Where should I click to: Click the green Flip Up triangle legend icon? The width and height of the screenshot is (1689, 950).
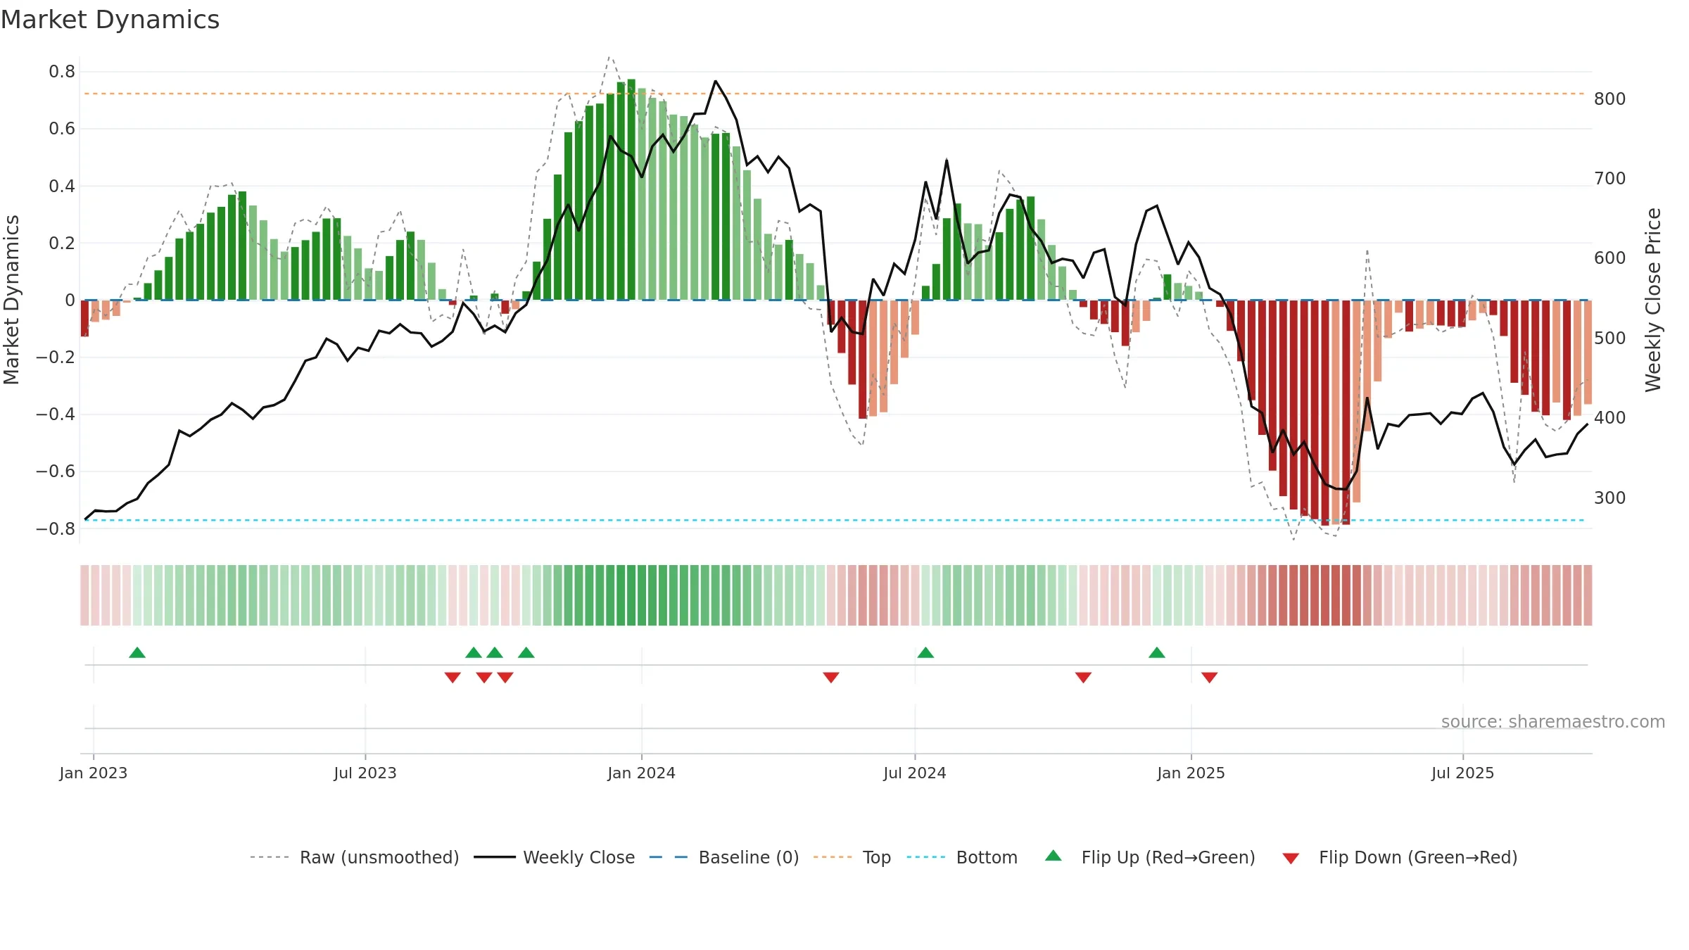click(x=1054, y=856)
